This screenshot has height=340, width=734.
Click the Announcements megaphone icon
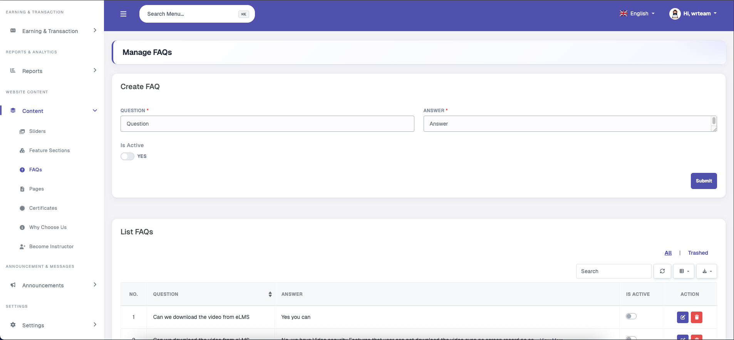pyautogui.click(x=13, y=285)
